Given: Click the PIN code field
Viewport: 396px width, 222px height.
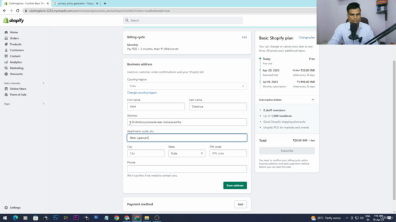Looking at the screenshot, I should [x=228, y=154].
